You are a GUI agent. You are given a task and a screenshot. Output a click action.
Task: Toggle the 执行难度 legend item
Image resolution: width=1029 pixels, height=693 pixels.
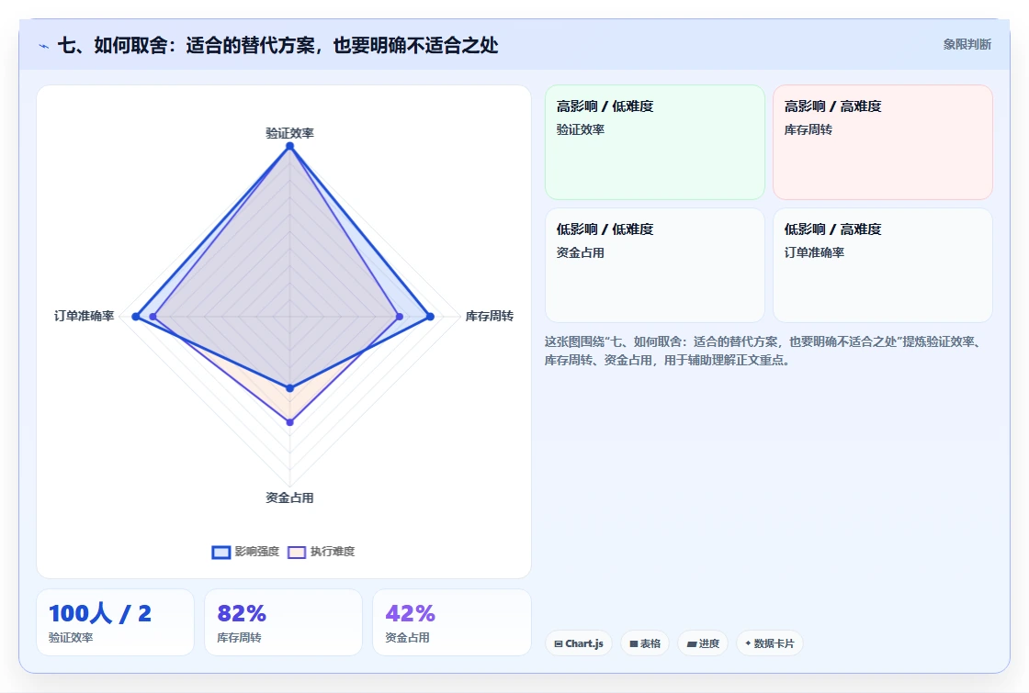pos(322,552)
